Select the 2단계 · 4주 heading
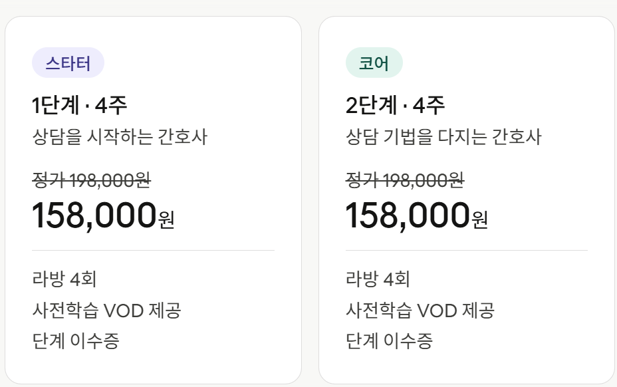Viewport: 617px width, 387px height. 395,105
